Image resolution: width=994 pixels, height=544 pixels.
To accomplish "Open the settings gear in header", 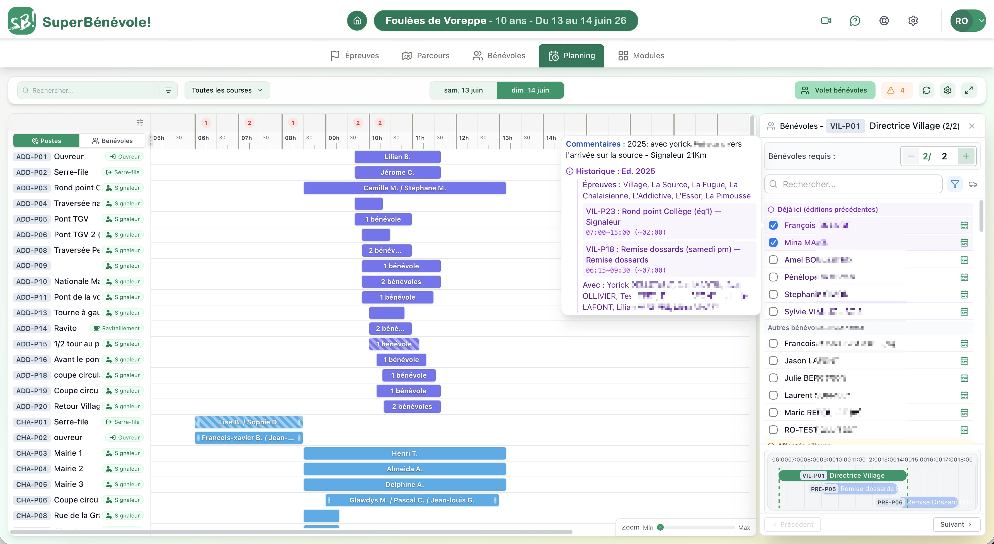I will point(913,20).
